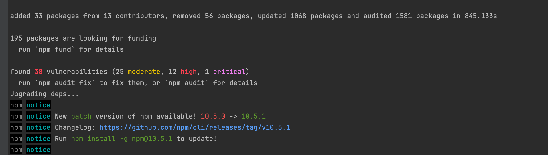The width and height of the screenshot is (548, 155).
Task: Click the 845.133s install duration
Action: 481,16
